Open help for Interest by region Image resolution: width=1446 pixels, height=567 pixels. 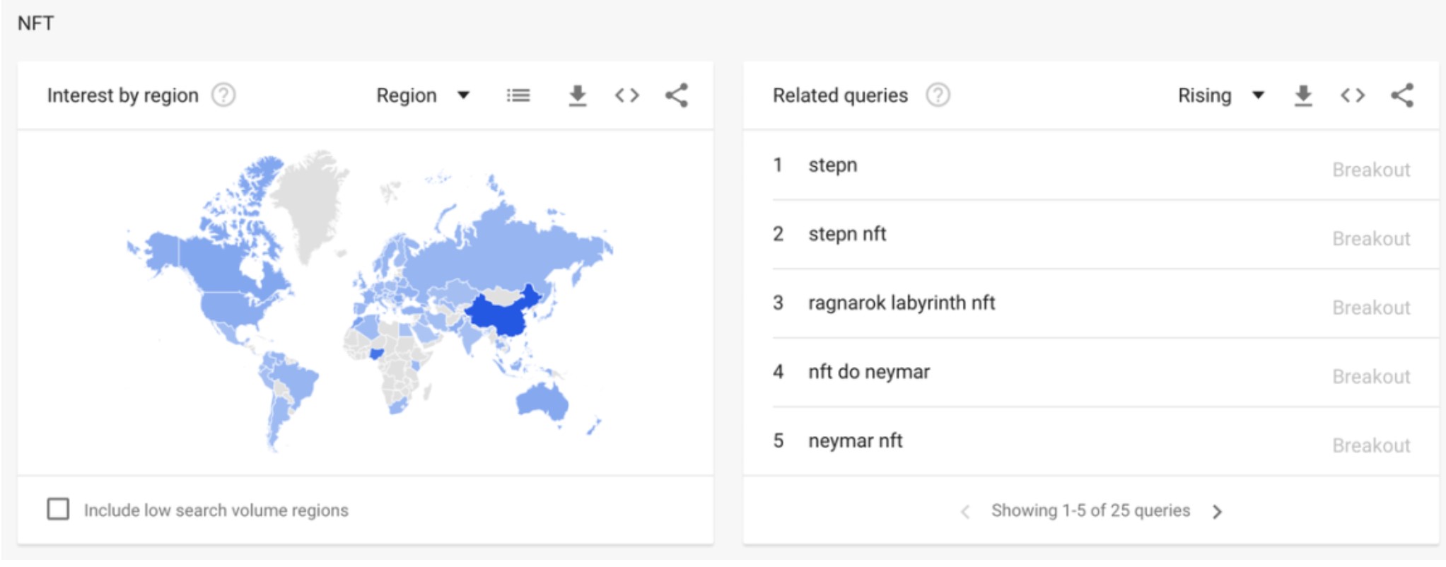click(223, 95)
